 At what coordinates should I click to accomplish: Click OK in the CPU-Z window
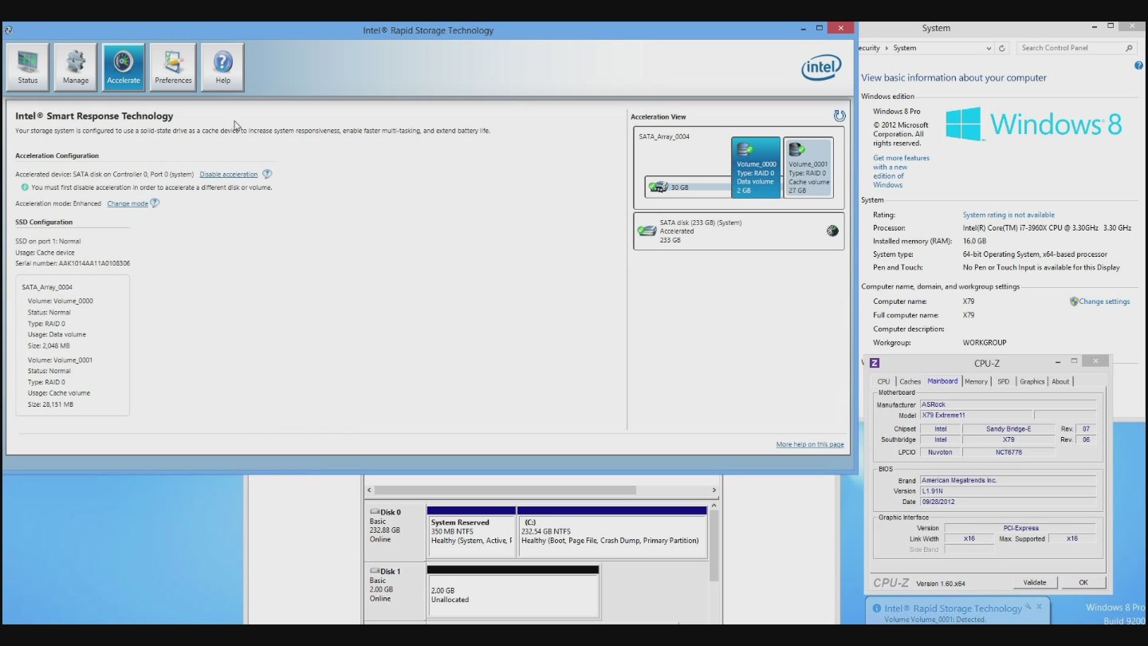pyautogui.click(x=1083, y=582)
